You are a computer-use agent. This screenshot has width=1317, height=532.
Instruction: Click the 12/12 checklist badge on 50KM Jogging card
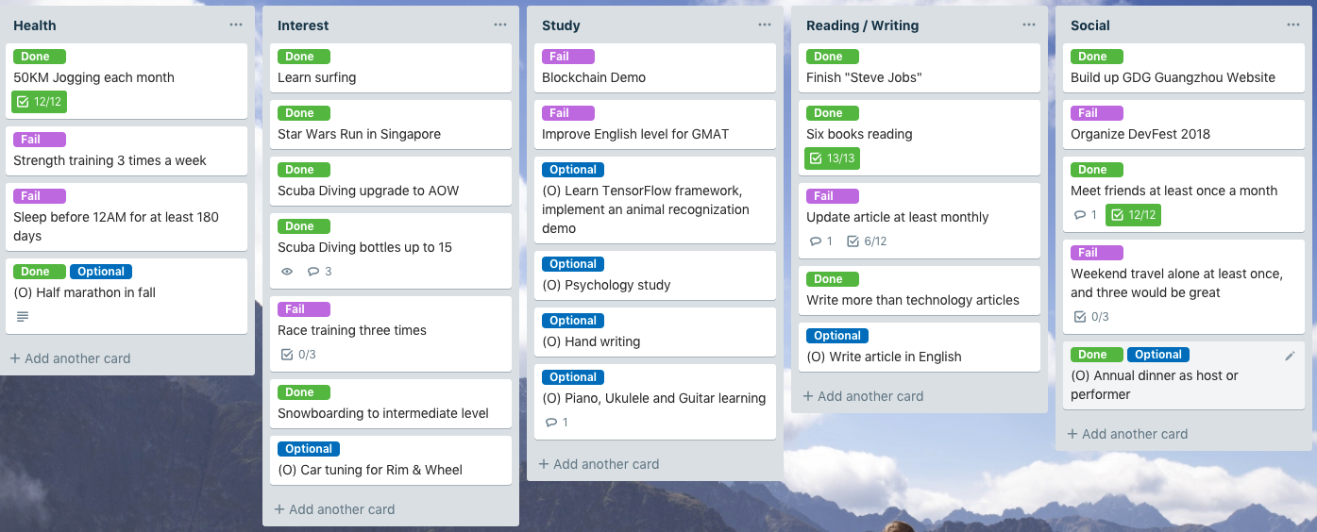40,102
